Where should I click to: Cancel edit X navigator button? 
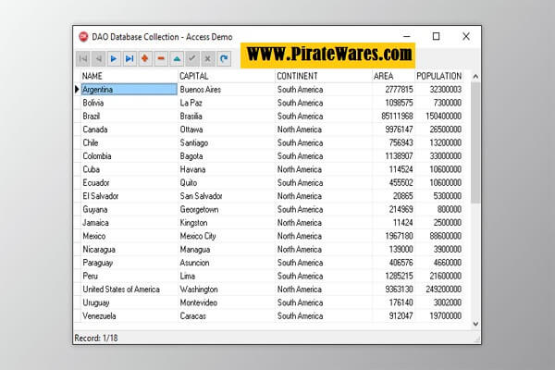[208, 59]
